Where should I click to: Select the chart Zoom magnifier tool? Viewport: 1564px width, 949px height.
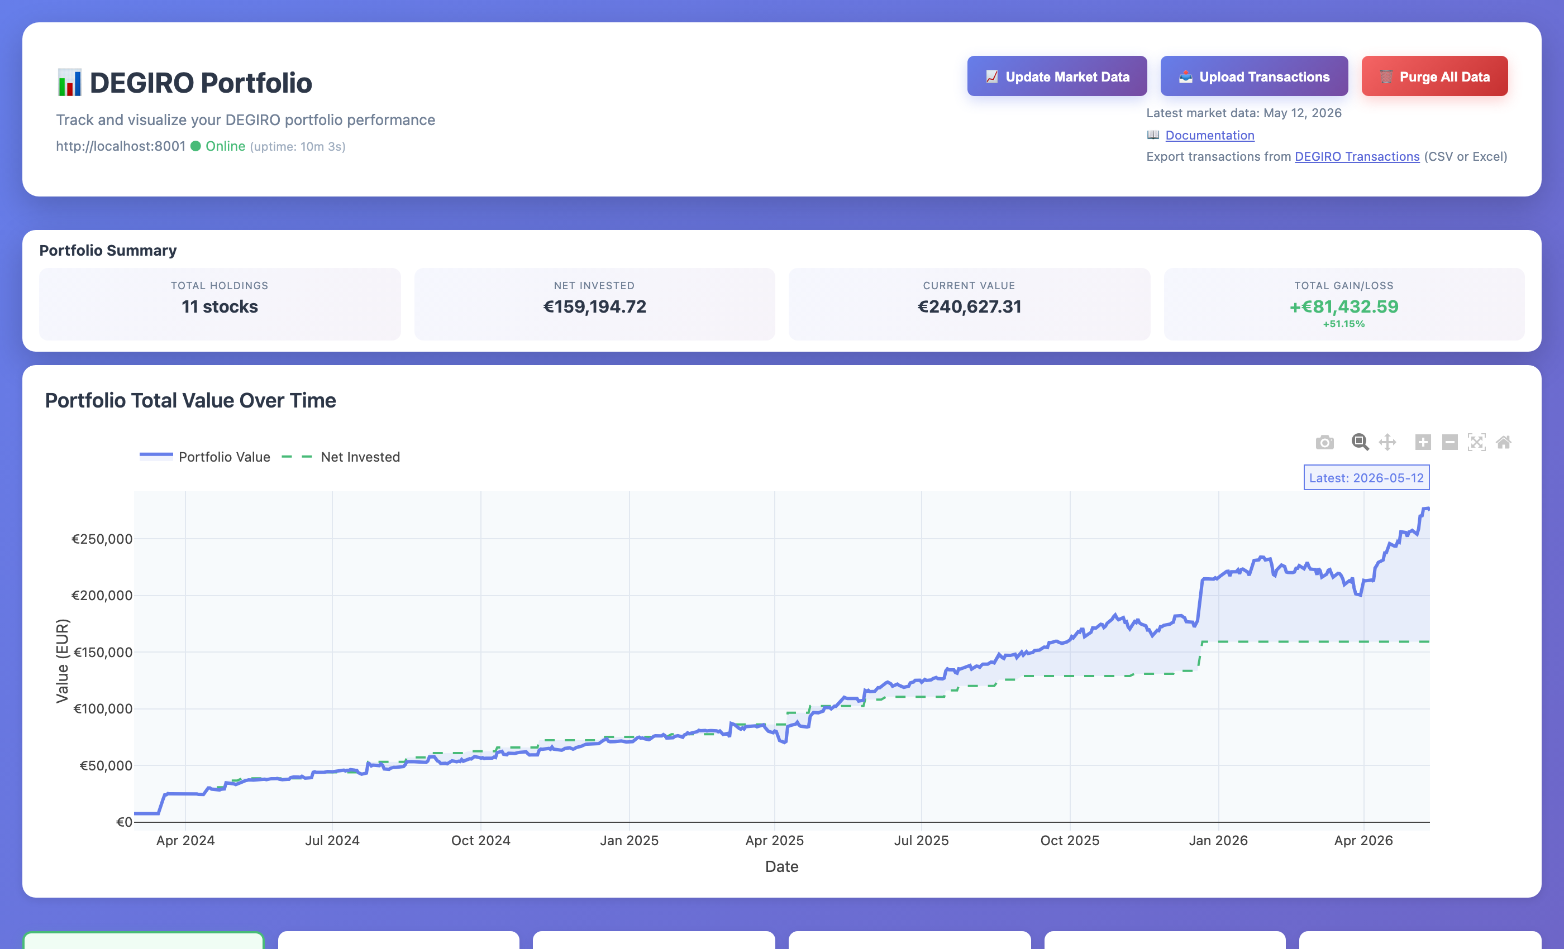click(x=1360, y=442)
